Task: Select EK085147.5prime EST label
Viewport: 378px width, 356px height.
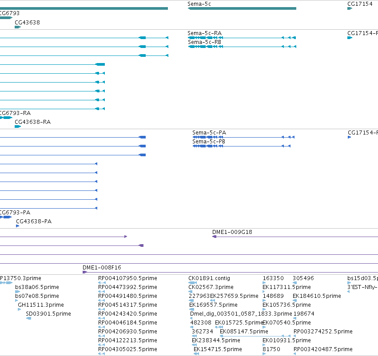Action: pos(244,332)
